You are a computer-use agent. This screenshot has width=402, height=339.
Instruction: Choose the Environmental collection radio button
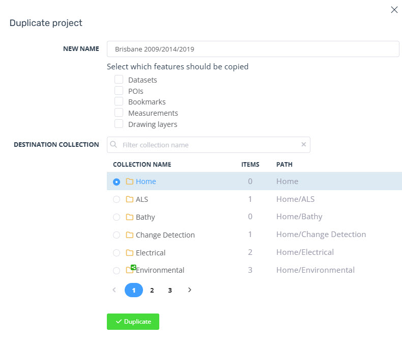(x=117, y=270)
